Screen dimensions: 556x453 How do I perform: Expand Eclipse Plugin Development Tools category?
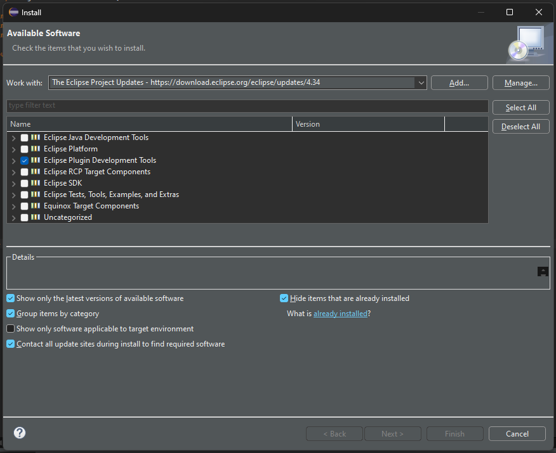[13, 161]
